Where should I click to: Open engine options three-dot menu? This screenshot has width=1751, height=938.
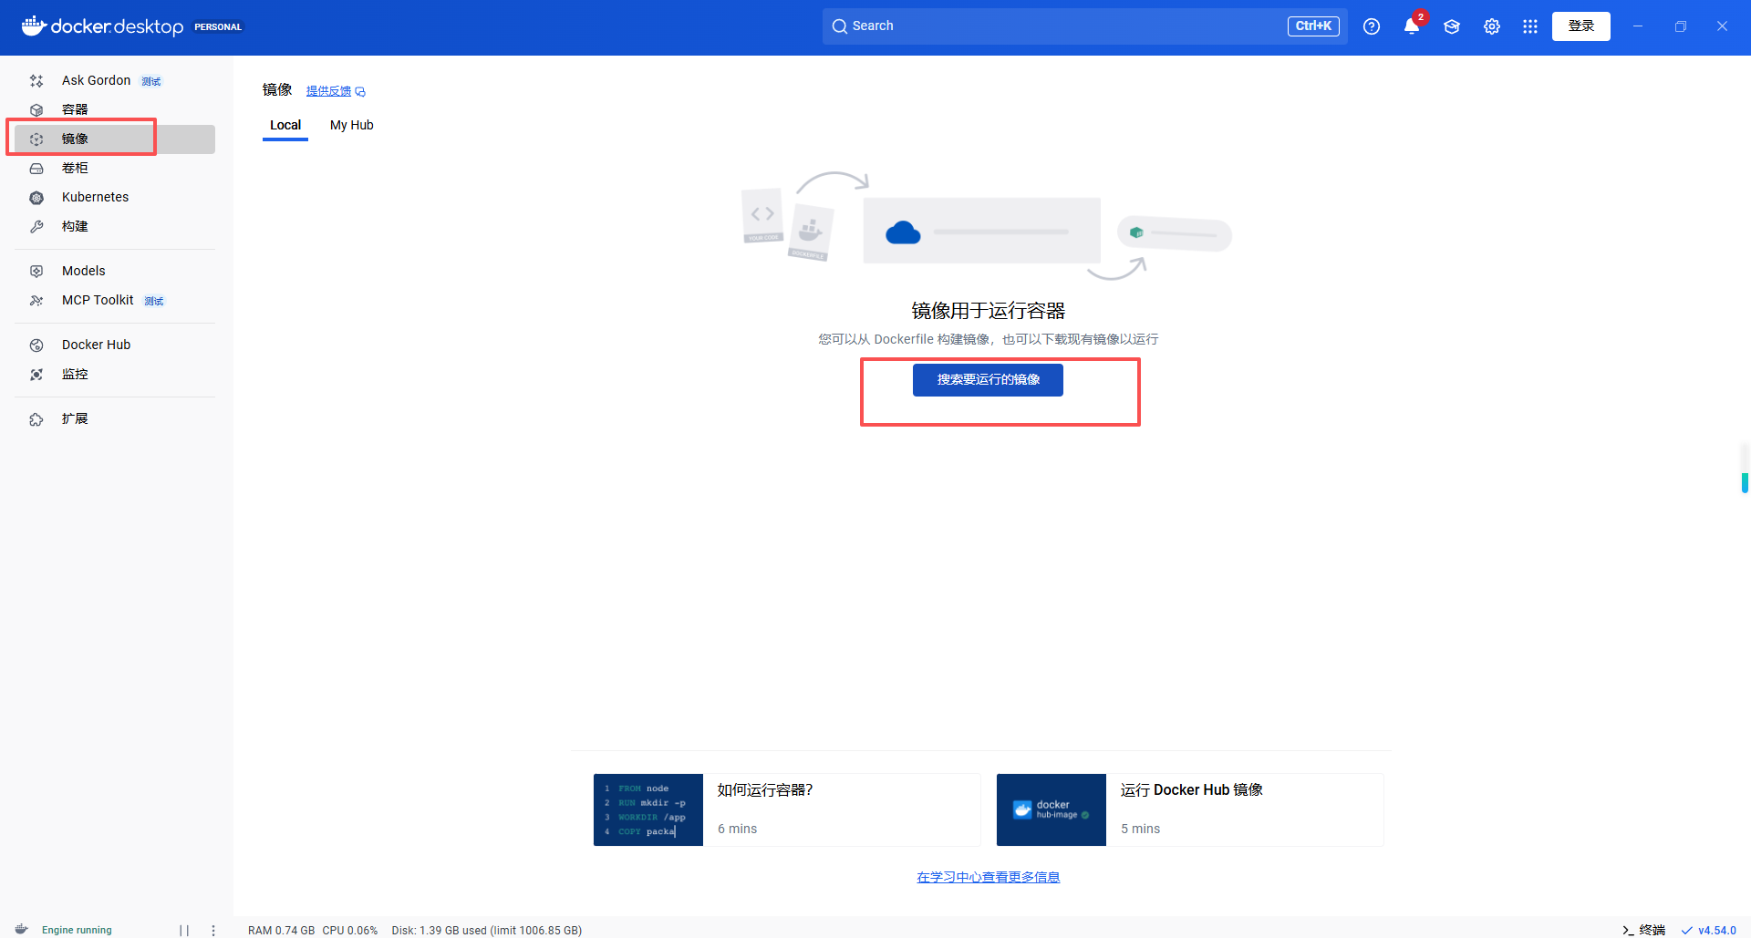pos(213,930)
